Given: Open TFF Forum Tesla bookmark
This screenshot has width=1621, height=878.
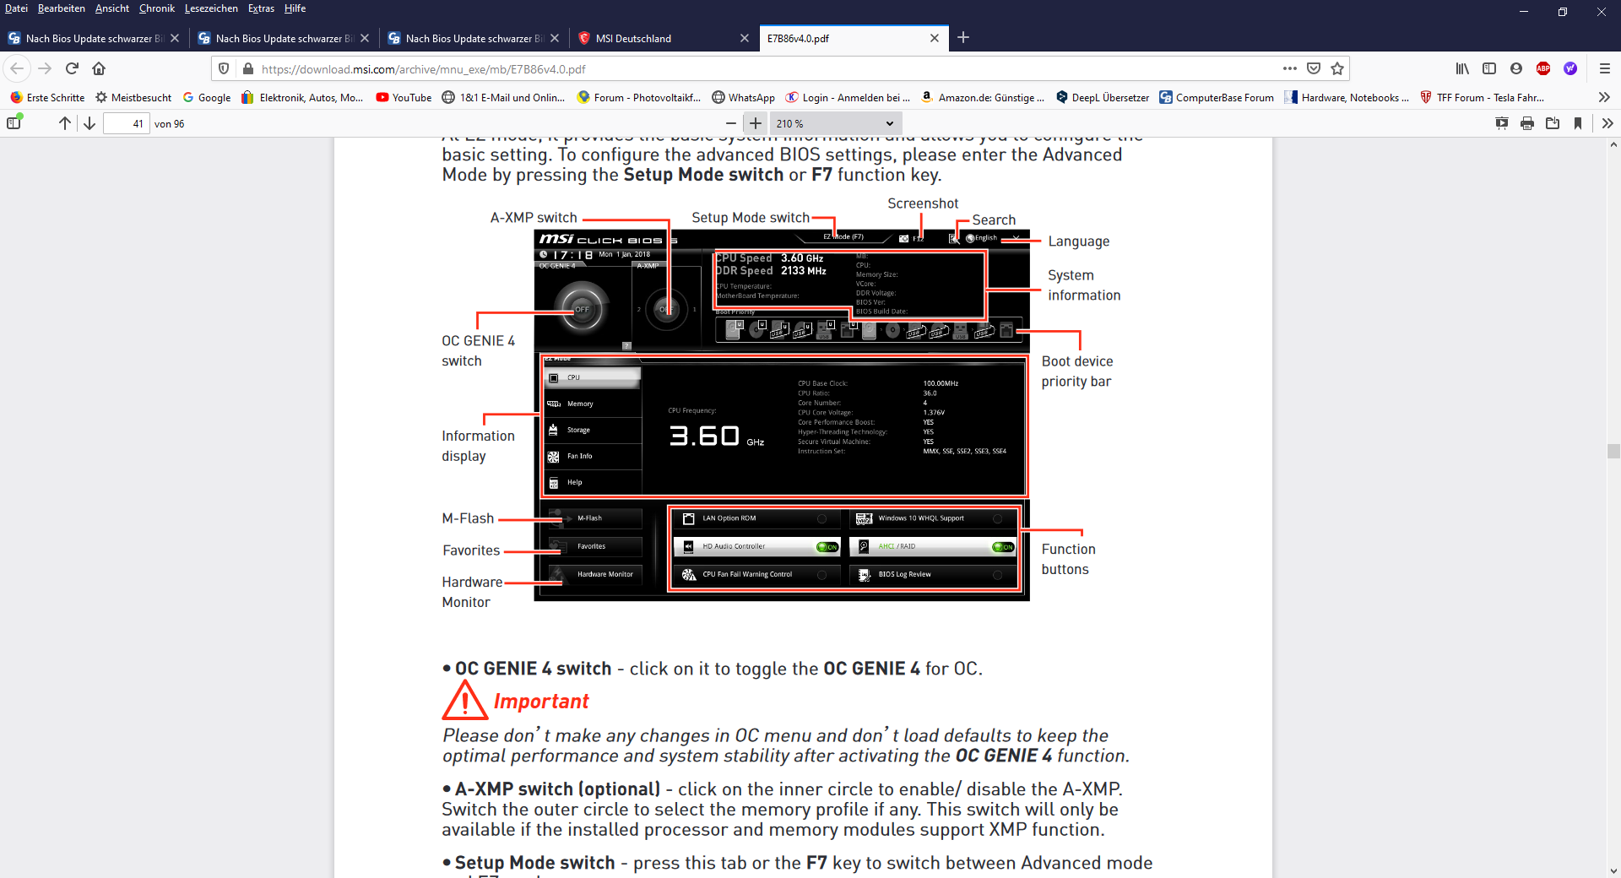Looking at the screenshot, I should pyautogui.click(x=1483, y=97).
